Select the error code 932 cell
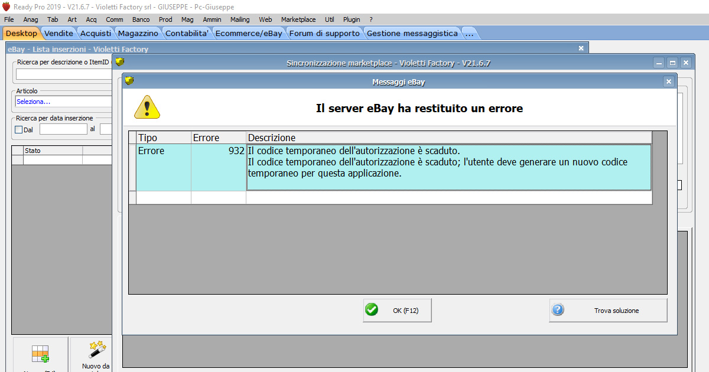 click(219, 167)
